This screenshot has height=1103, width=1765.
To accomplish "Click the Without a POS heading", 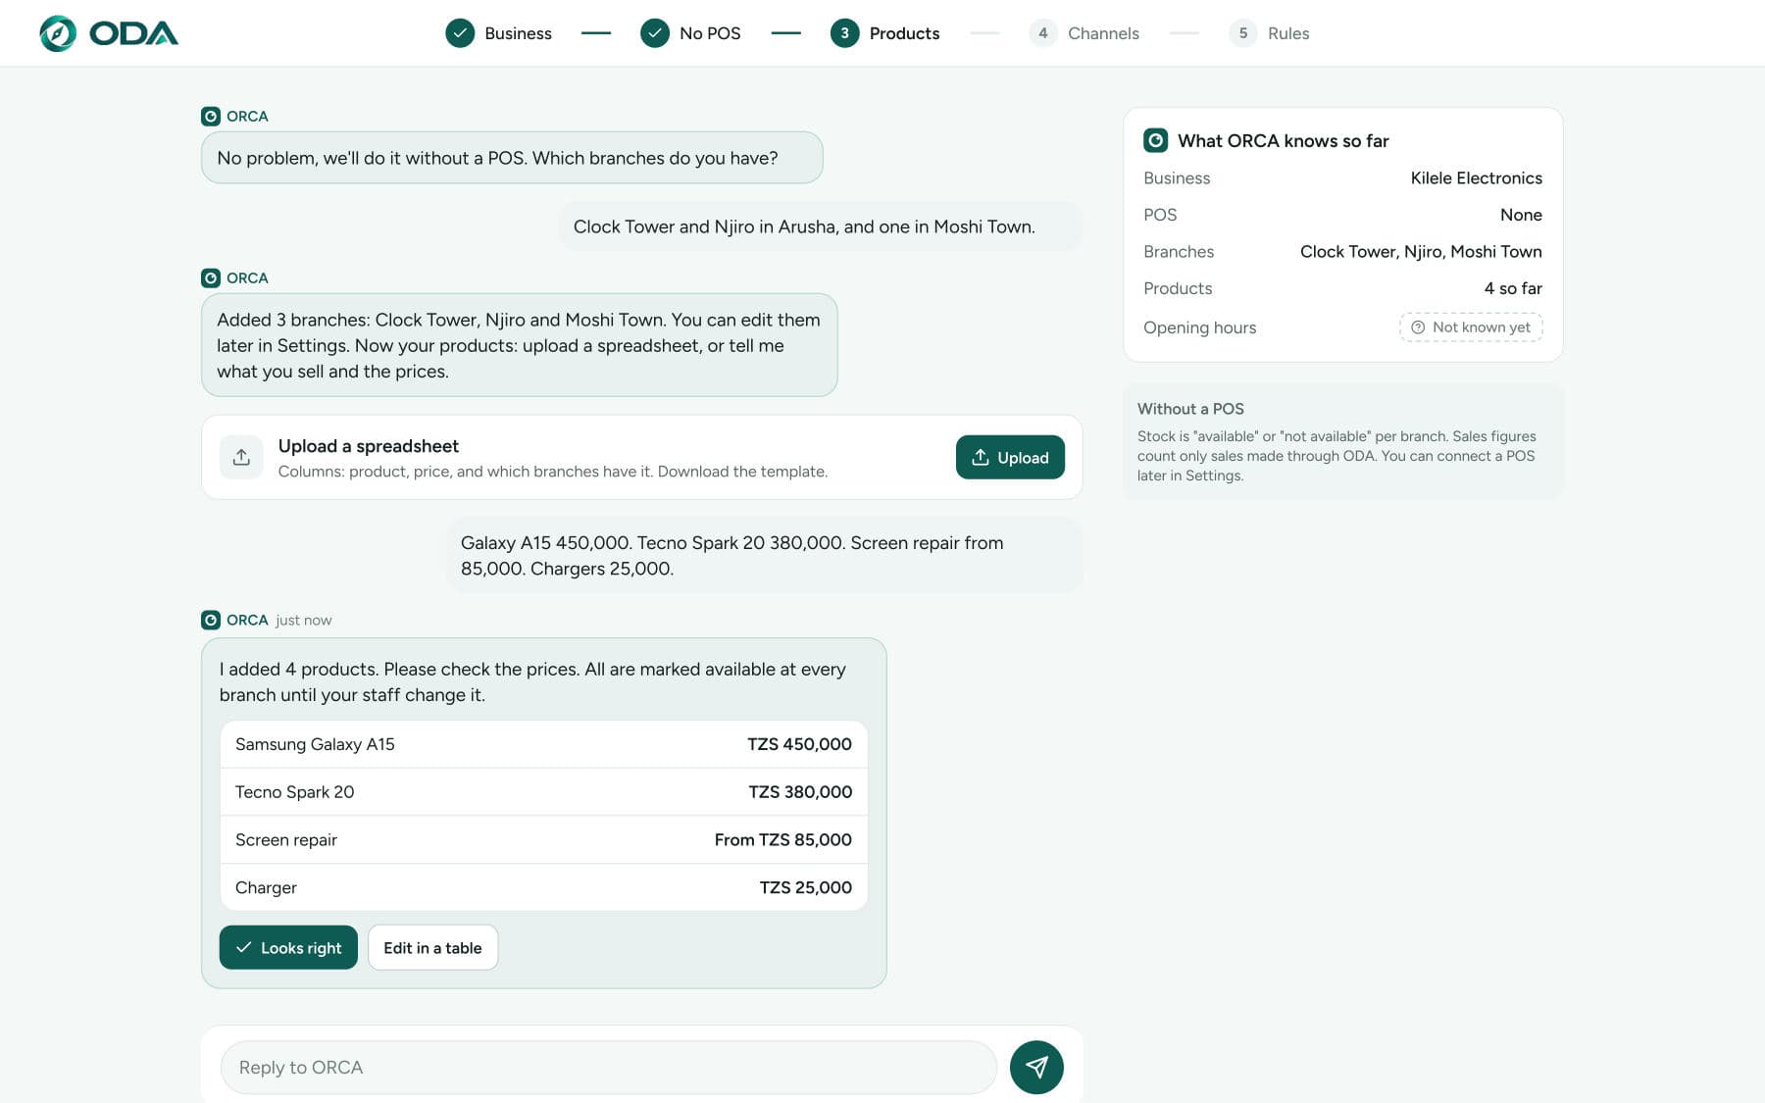I will 1190,409.
